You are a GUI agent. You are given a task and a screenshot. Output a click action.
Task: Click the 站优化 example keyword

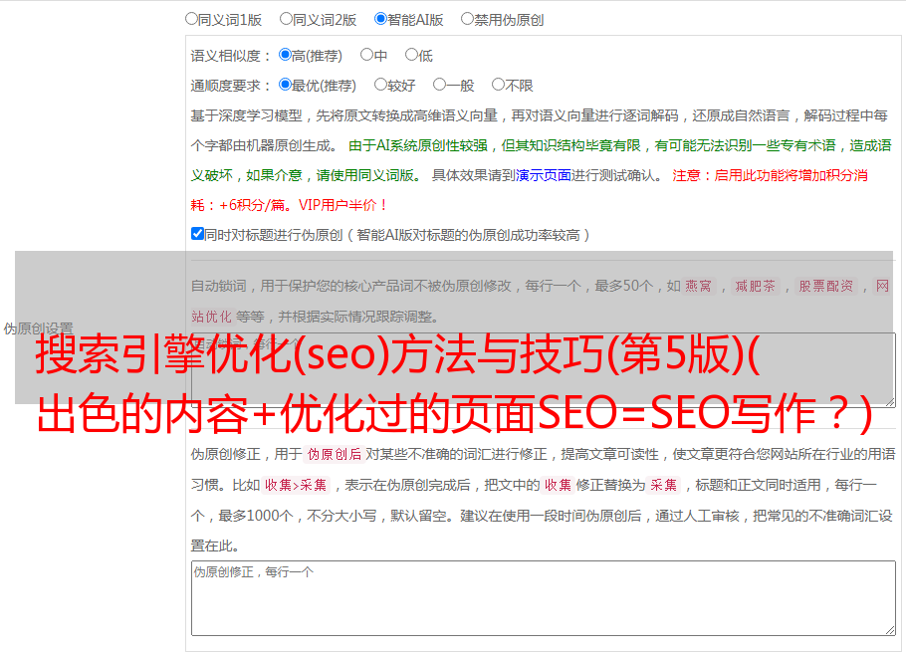pyautogui.click(x=211, y=317)
